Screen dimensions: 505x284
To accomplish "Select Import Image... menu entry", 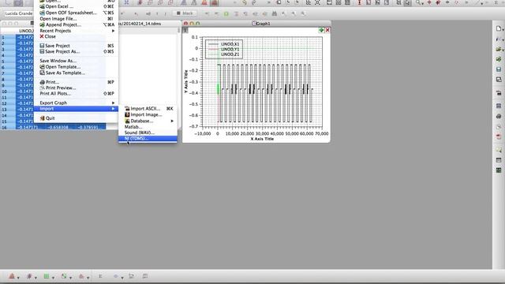I will 148,114.
